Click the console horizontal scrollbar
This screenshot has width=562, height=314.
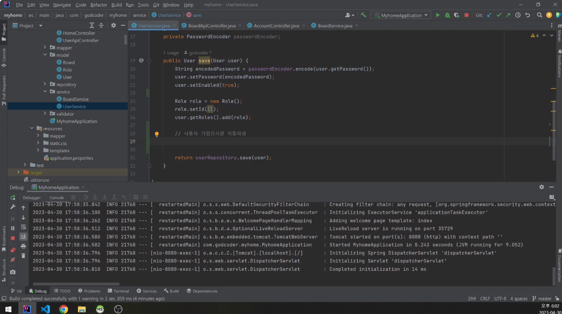[x=76, y=284]
